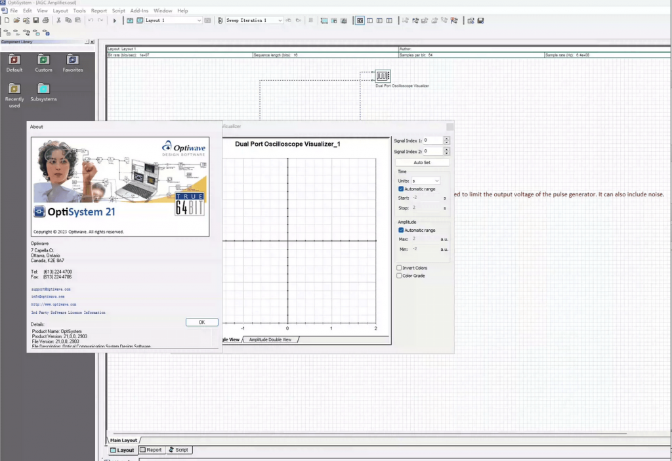
Task: Click the layout icon directly beside the Layout 1 box
Action: 140,20
